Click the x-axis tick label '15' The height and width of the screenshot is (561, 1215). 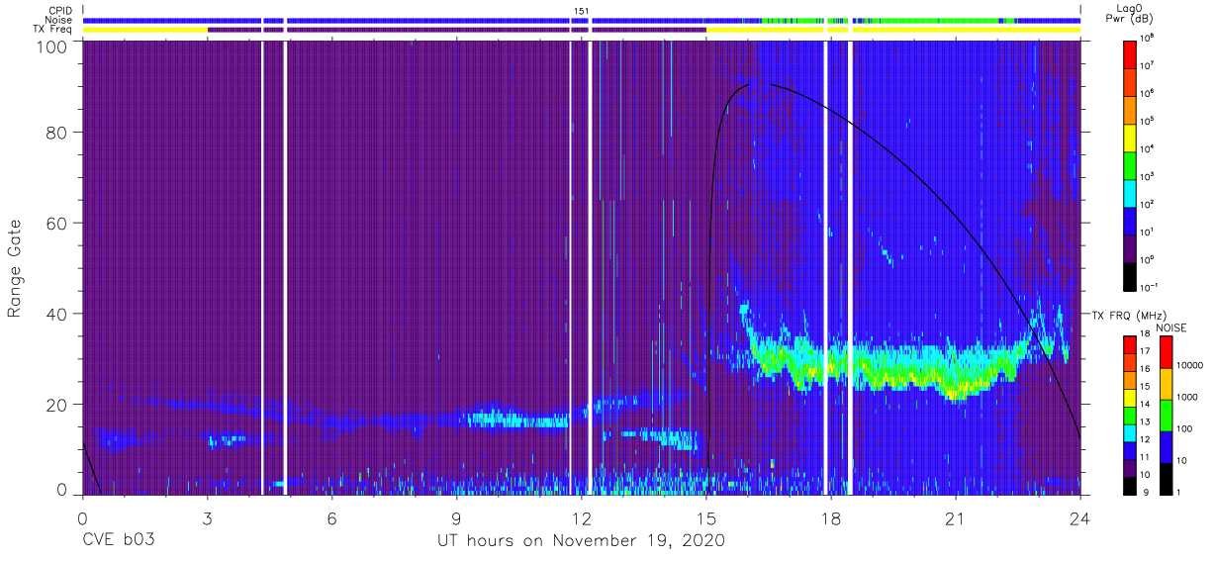[x=706, y=517]
